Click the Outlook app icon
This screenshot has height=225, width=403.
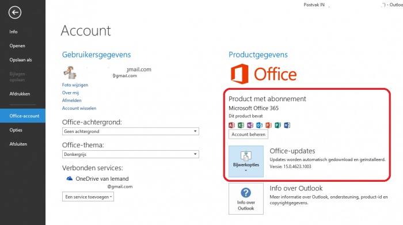click(x=259, y=125)
